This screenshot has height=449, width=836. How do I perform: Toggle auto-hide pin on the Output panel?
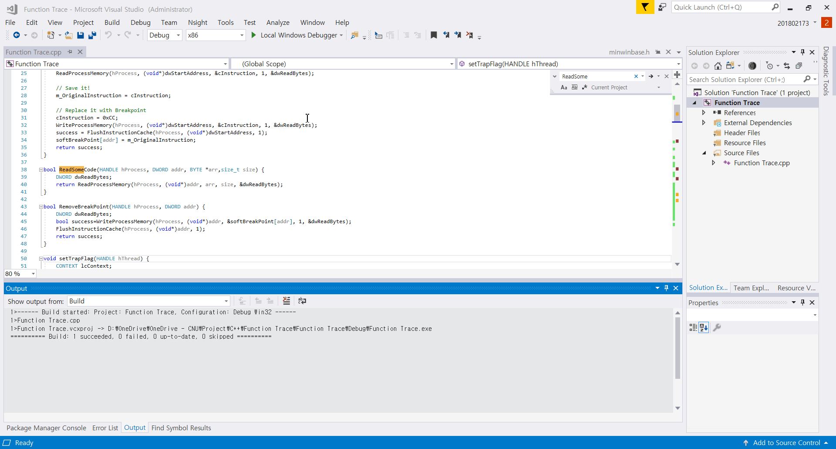point(666,288)
